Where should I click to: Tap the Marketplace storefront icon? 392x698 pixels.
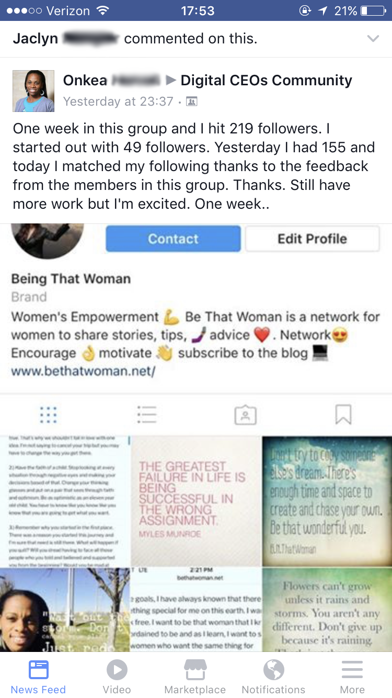(195, 670)
